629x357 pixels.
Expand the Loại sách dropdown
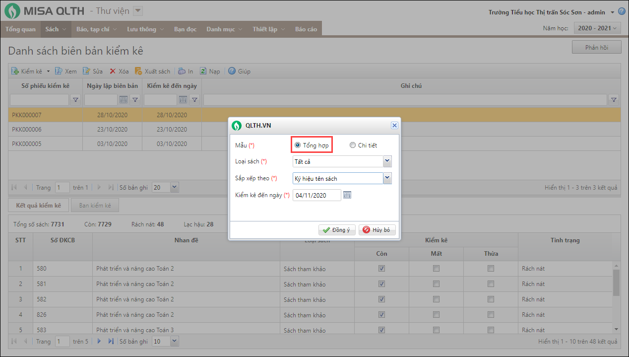pyautogui.click(x=387, y=161)
